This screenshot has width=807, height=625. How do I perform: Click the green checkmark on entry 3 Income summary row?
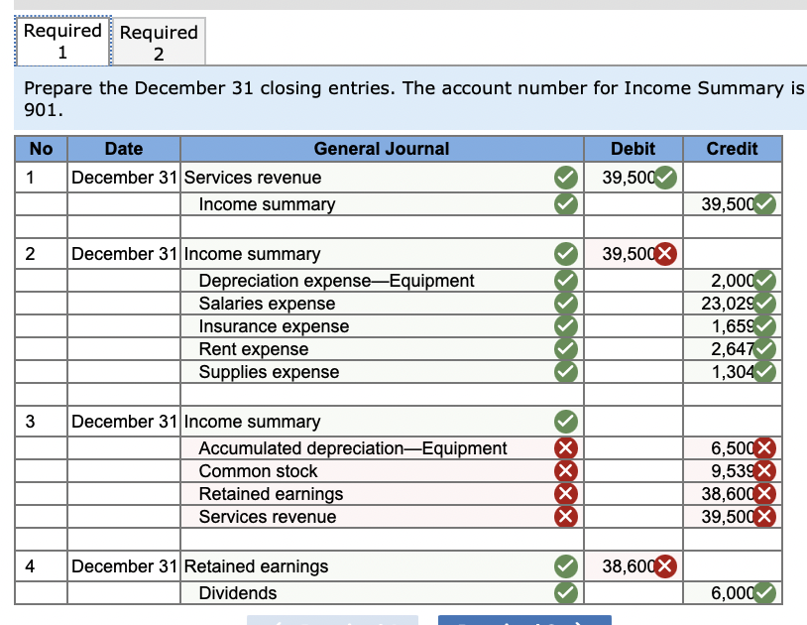(566, 422)
